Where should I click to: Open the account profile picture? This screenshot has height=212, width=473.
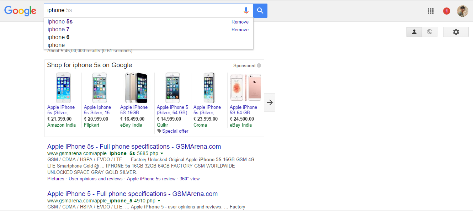[462, 11]
